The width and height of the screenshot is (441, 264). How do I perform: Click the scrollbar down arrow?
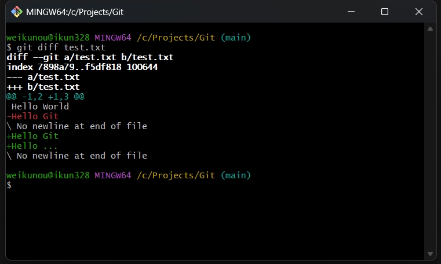[430, 254]
